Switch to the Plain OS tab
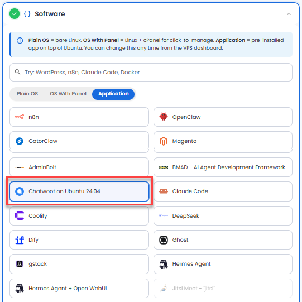302x302 pixels. coord(27,94)
